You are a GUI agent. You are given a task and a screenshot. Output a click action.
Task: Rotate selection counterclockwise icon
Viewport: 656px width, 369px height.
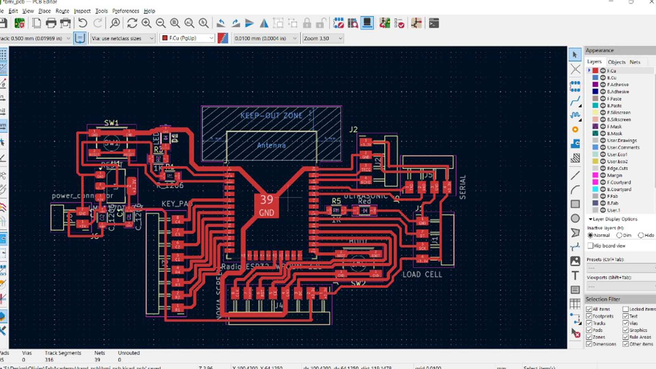click(x=221, y=23)
